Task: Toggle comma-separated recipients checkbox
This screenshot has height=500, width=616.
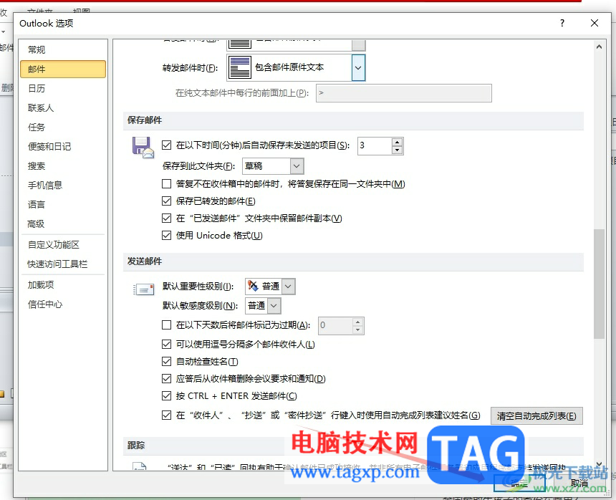Action: pos(167,344)
